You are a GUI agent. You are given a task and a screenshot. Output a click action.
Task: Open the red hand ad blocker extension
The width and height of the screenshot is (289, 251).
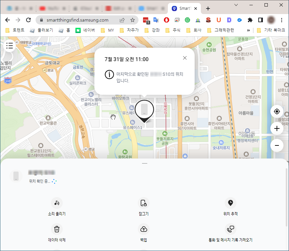pyautogui.click(x=167, y=20)
